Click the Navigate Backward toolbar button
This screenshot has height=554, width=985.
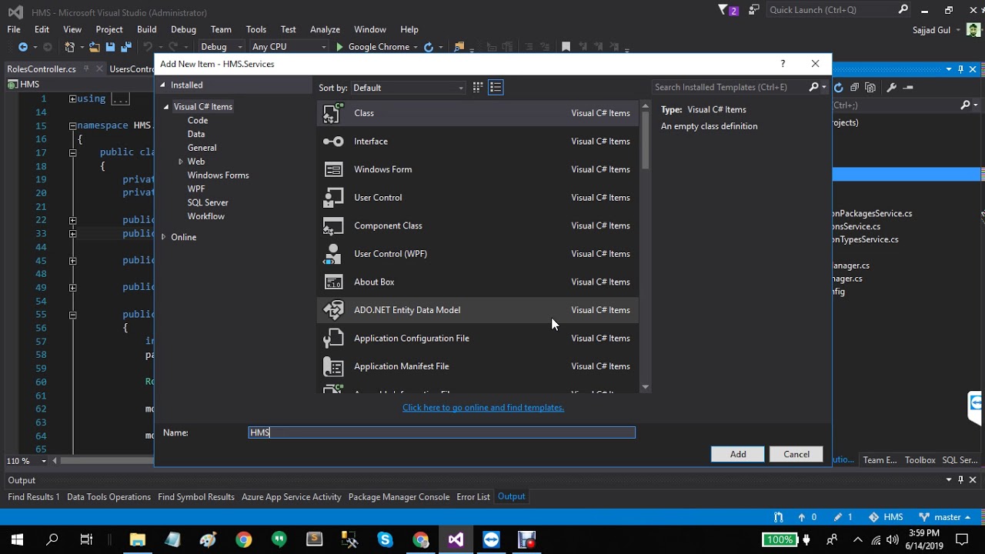coord(23,47)
